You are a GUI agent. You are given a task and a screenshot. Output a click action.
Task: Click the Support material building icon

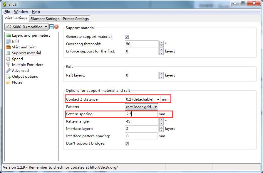8,53
